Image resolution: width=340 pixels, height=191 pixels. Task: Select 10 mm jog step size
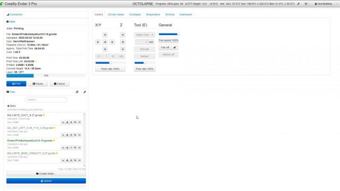click(x=113, y=56)
